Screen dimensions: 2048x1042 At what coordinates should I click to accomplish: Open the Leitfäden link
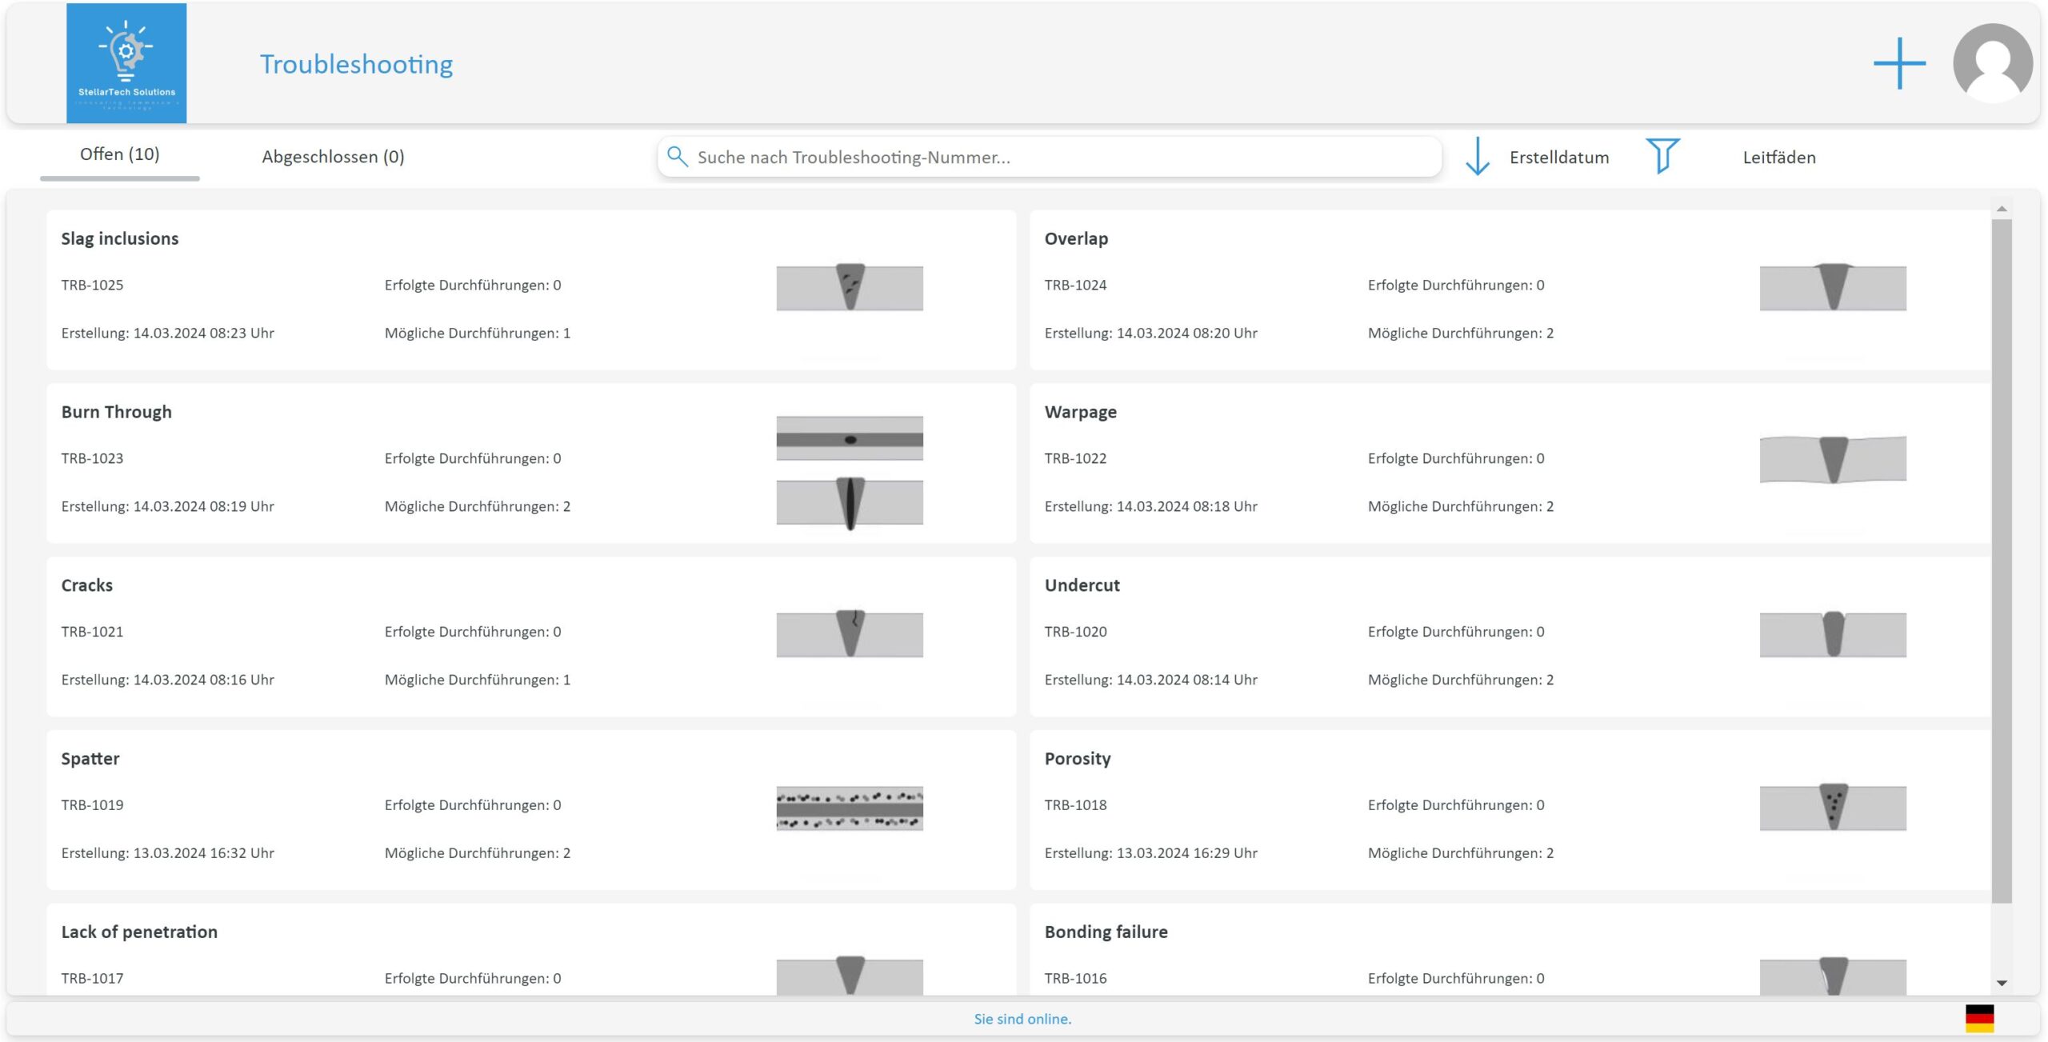coord(1778,157)
